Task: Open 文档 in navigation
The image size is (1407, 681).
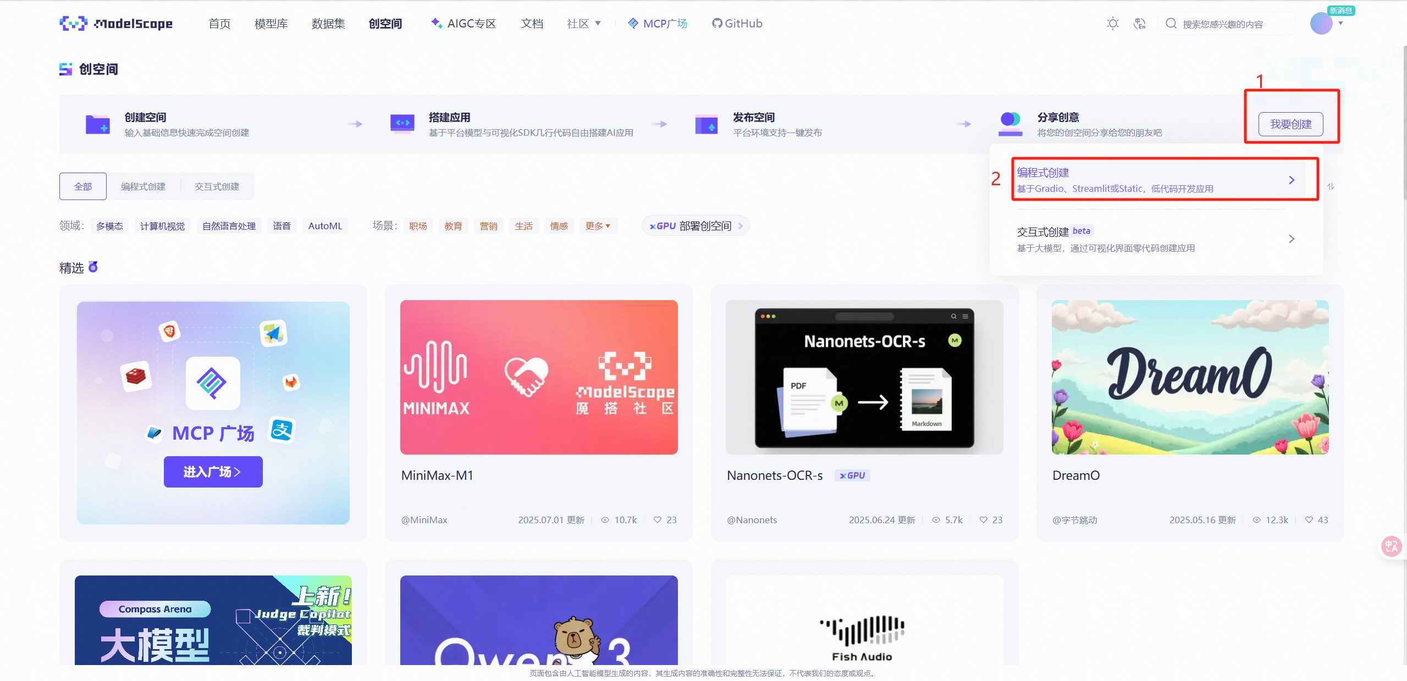Action: click(x=532, y=24)
